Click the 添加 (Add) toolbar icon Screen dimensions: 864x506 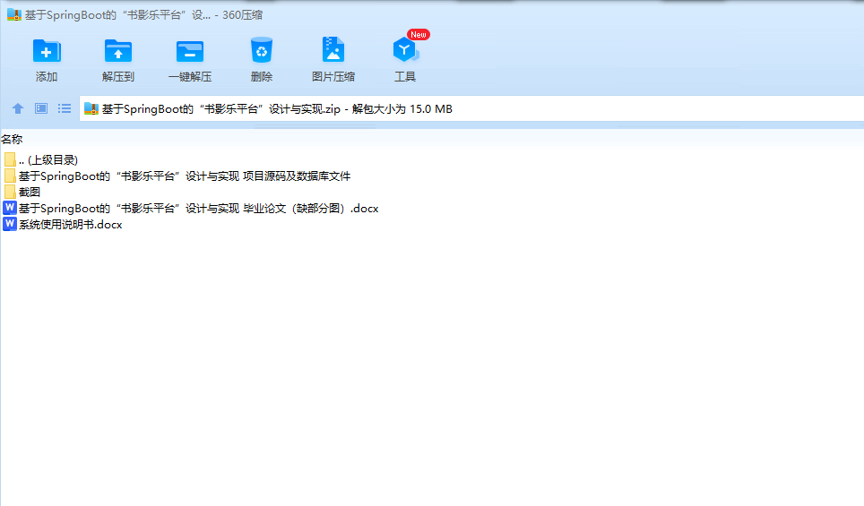pyautogui.click(x=47, y=51)
